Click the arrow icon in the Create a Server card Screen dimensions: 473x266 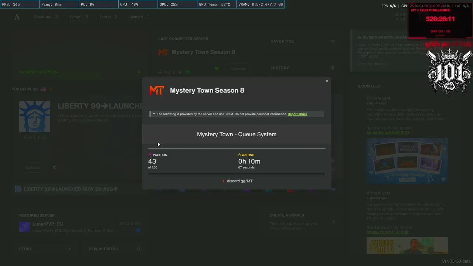334,222
